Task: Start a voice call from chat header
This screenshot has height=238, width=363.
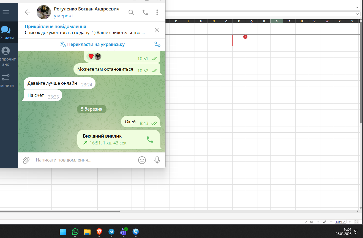Action: tap(145, 12)
